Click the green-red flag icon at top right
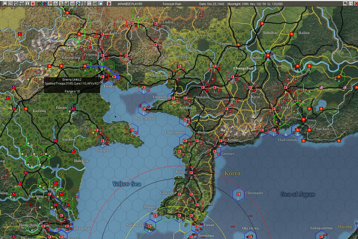The image size is (358, 239). pos(345,4)
